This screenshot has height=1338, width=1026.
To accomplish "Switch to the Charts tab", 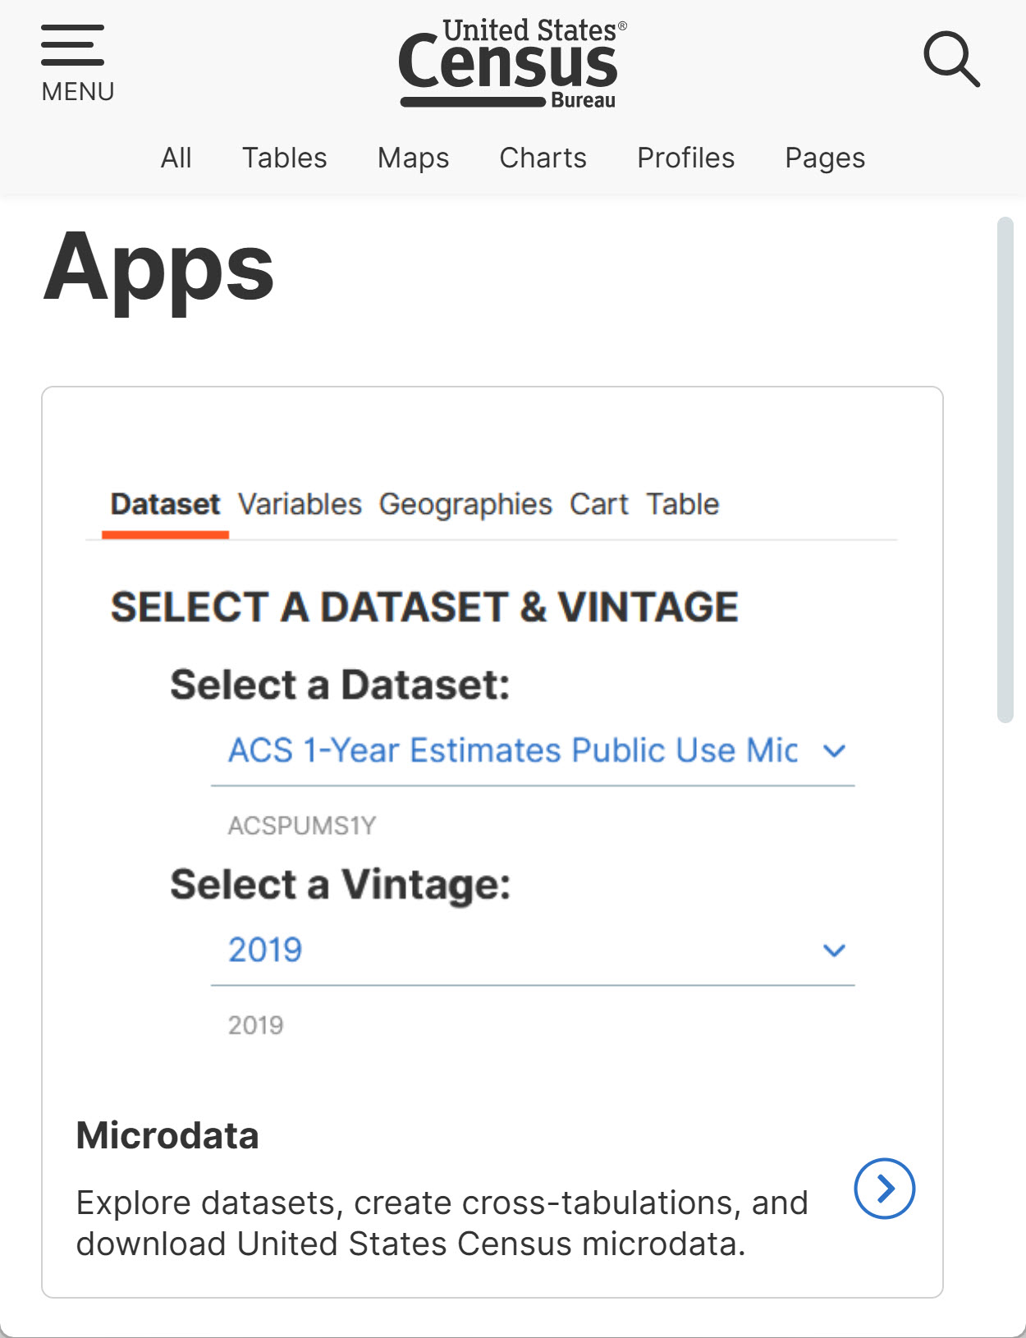I will coord(543,158).
